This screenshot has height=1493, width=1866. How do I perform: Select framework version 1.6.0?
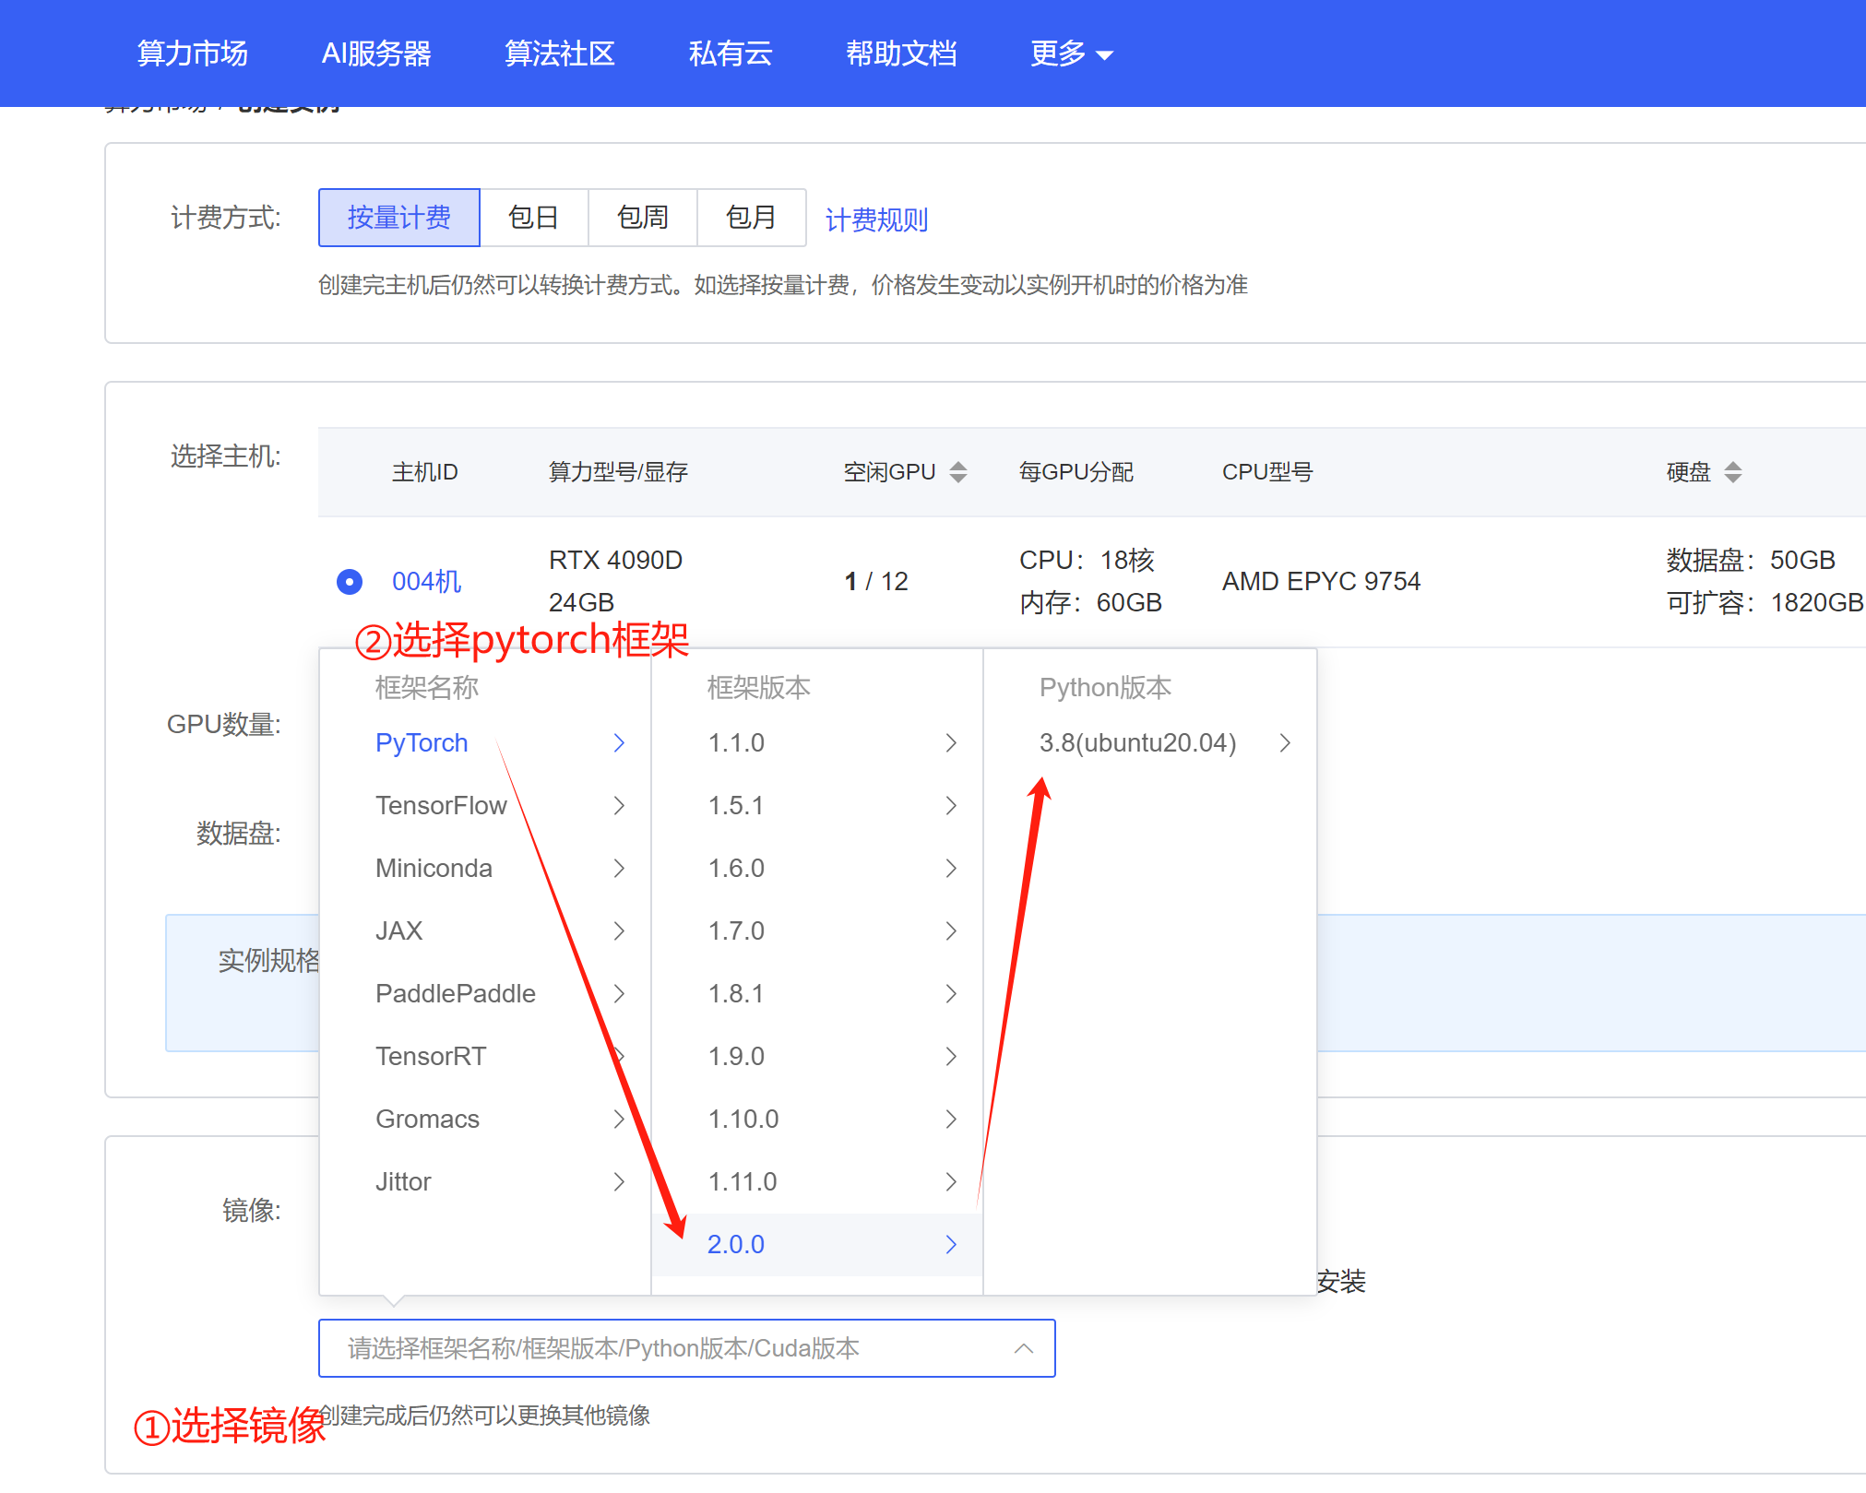[817, 869]
